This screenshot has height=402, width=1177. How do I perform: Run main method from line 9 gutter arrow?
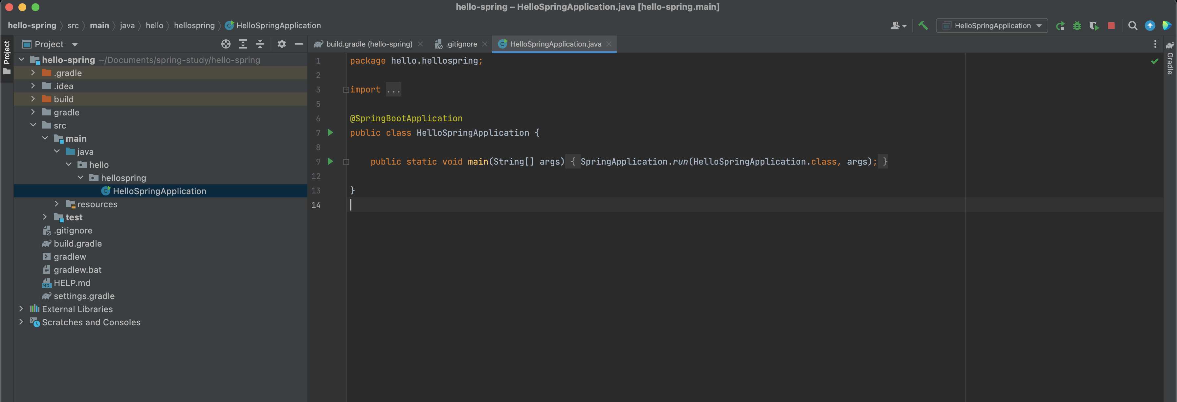[330, 162]
